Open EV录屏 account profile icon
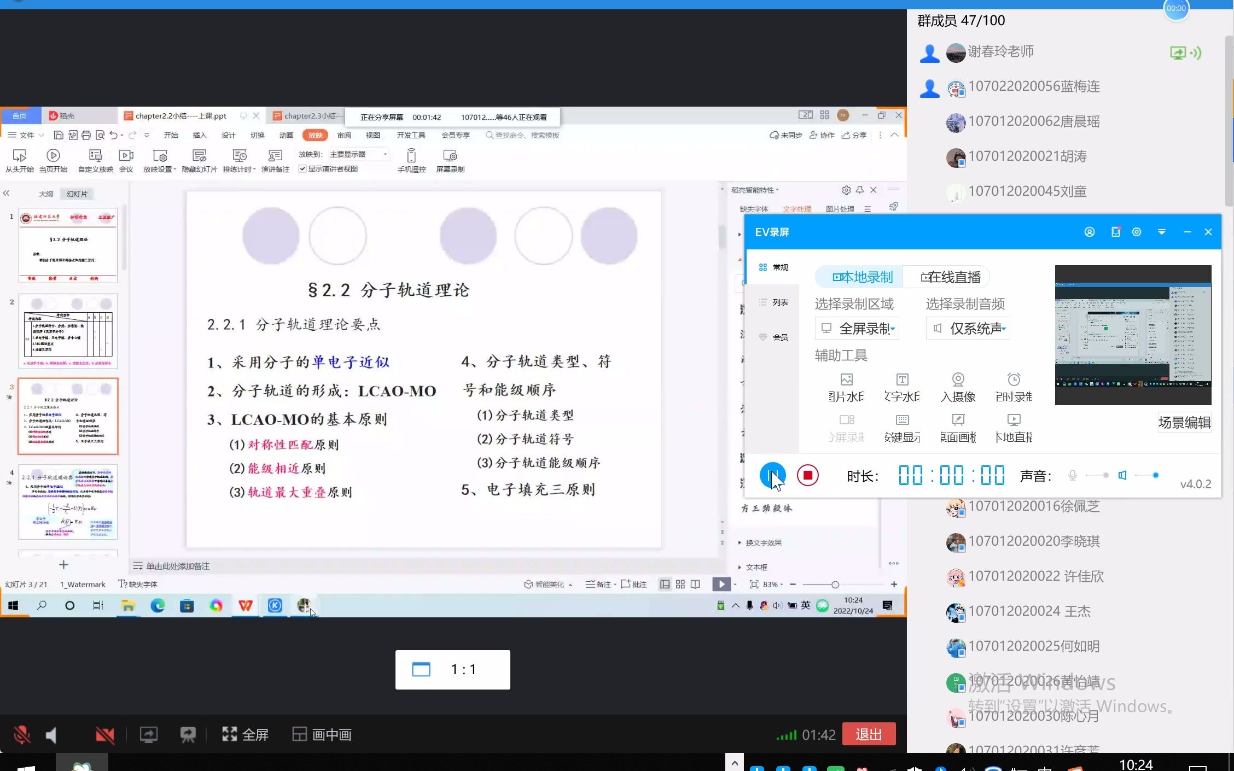The height and width of the screenshot is (771, 1234). (x=1089, y=232)
